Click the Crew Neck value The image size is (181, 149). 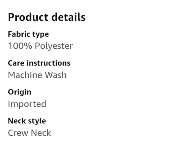pyautogui.click(x=29, y=133)
